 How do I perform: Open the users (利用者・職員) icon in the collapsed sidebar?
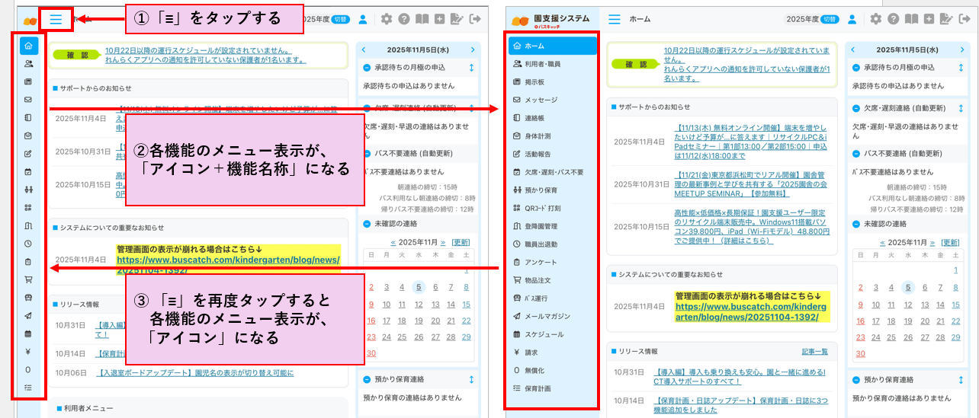click(29, 63)
